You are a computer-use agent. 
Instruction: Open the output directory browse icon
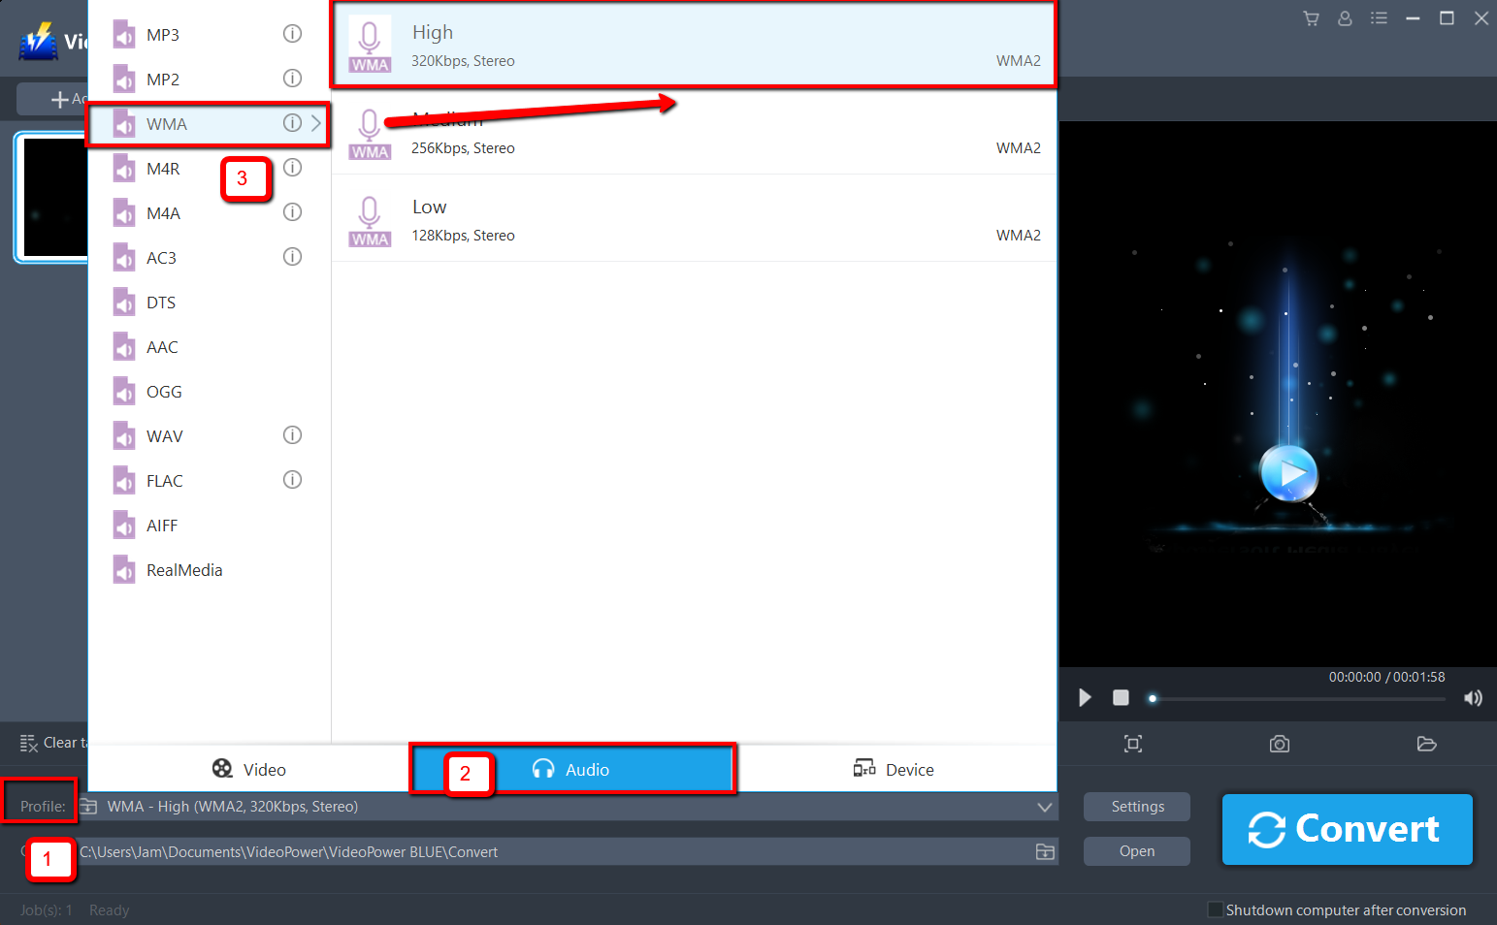[x=1045, y=851]
